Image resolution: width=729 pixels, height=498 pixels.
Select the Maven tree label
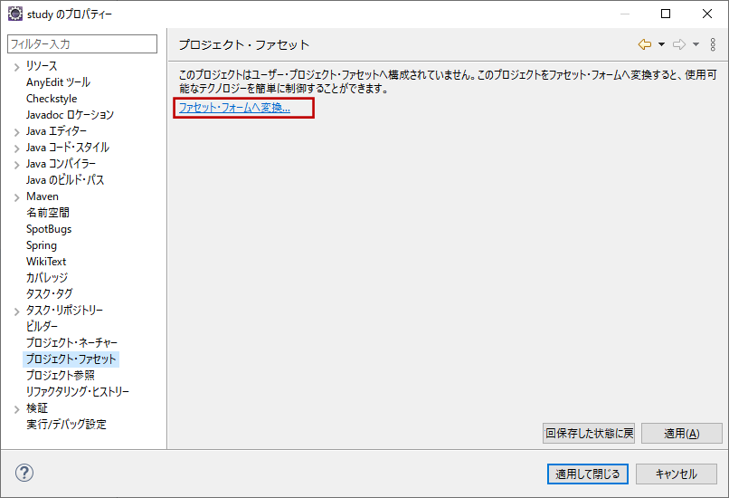43,196
